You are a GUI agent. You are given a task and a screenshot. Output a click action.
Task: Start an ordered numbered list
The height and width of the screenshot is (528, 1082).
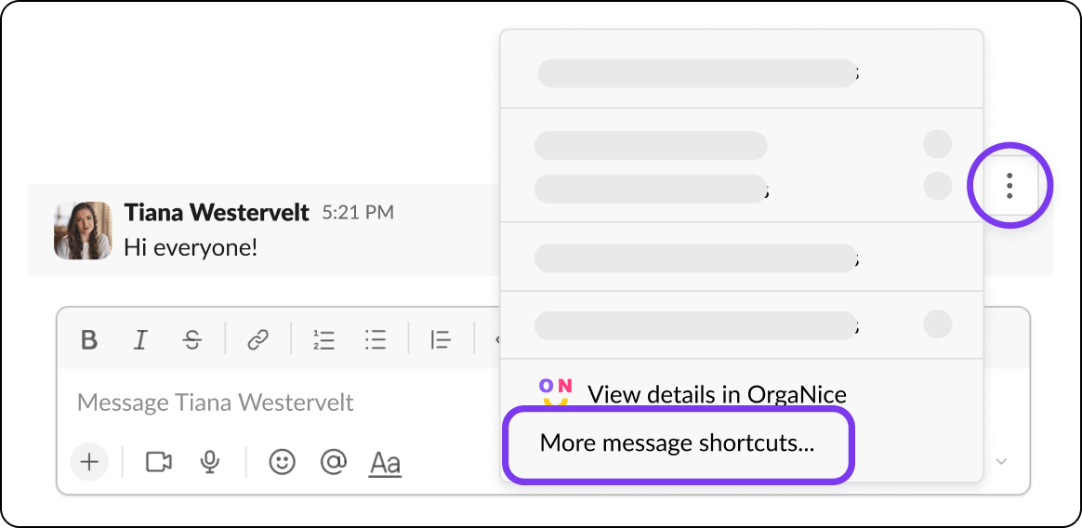pos(323,339)
